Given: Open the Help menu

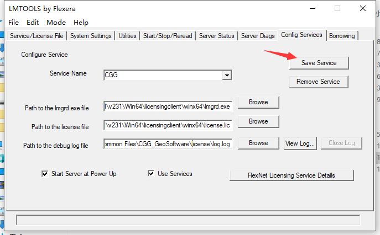Looking at the screenshot, I should tap(81, 23).
